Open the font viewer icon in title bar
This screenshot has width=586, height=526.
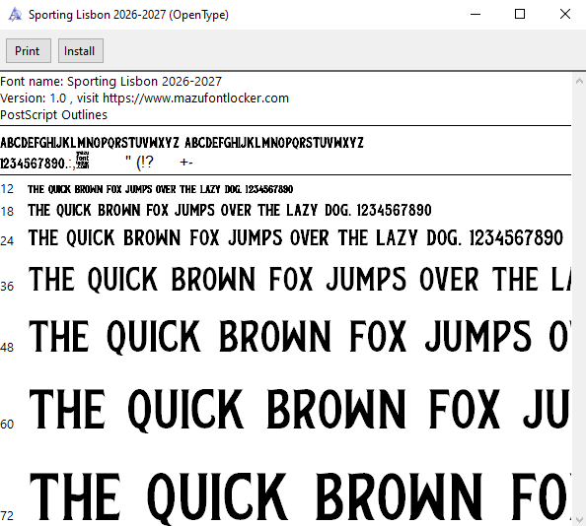click(x=15, y=15)
